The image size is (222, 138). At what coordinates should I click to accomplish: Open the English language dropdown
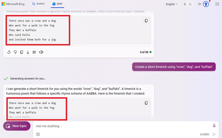pyautogui.click(x=171, y=4)
